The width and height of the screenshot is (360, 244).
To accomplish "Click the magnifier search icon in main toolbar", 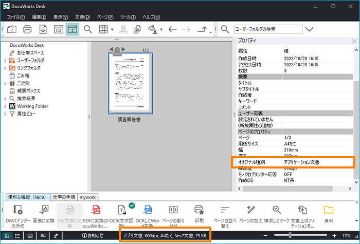I will click(88, 29).
